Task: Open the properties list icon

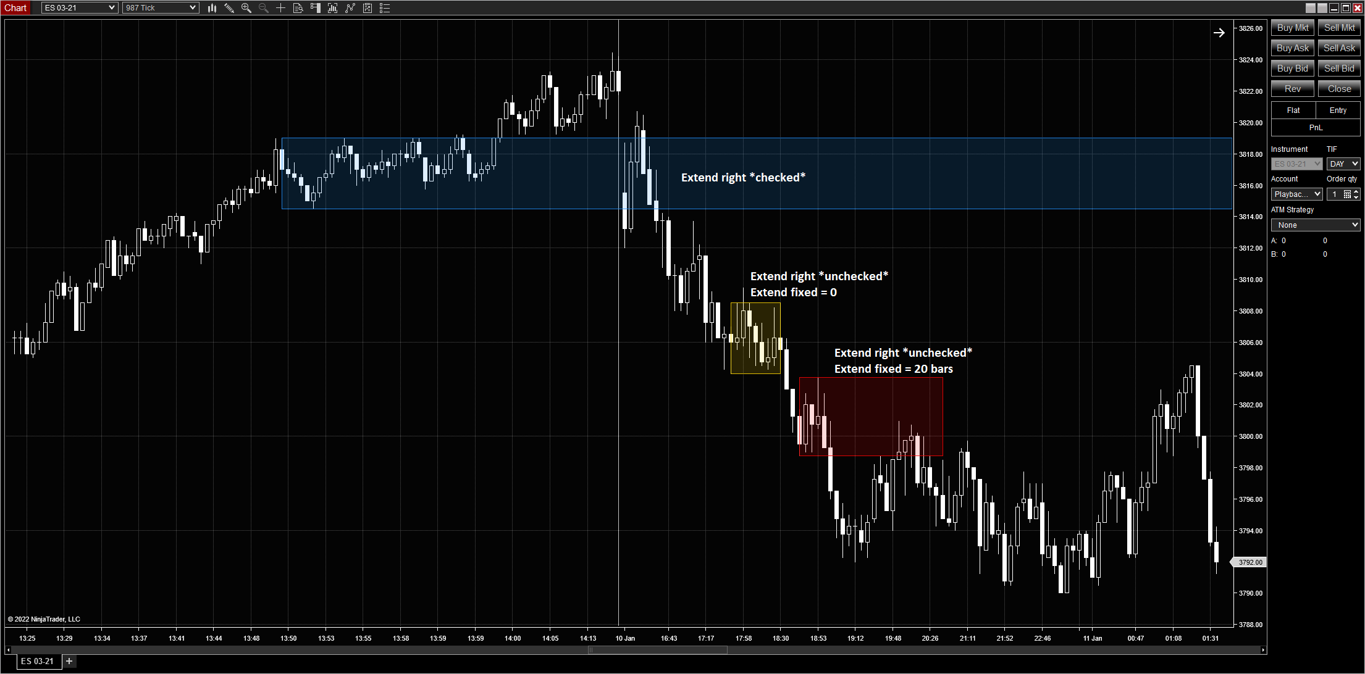Action: [385, 8]
